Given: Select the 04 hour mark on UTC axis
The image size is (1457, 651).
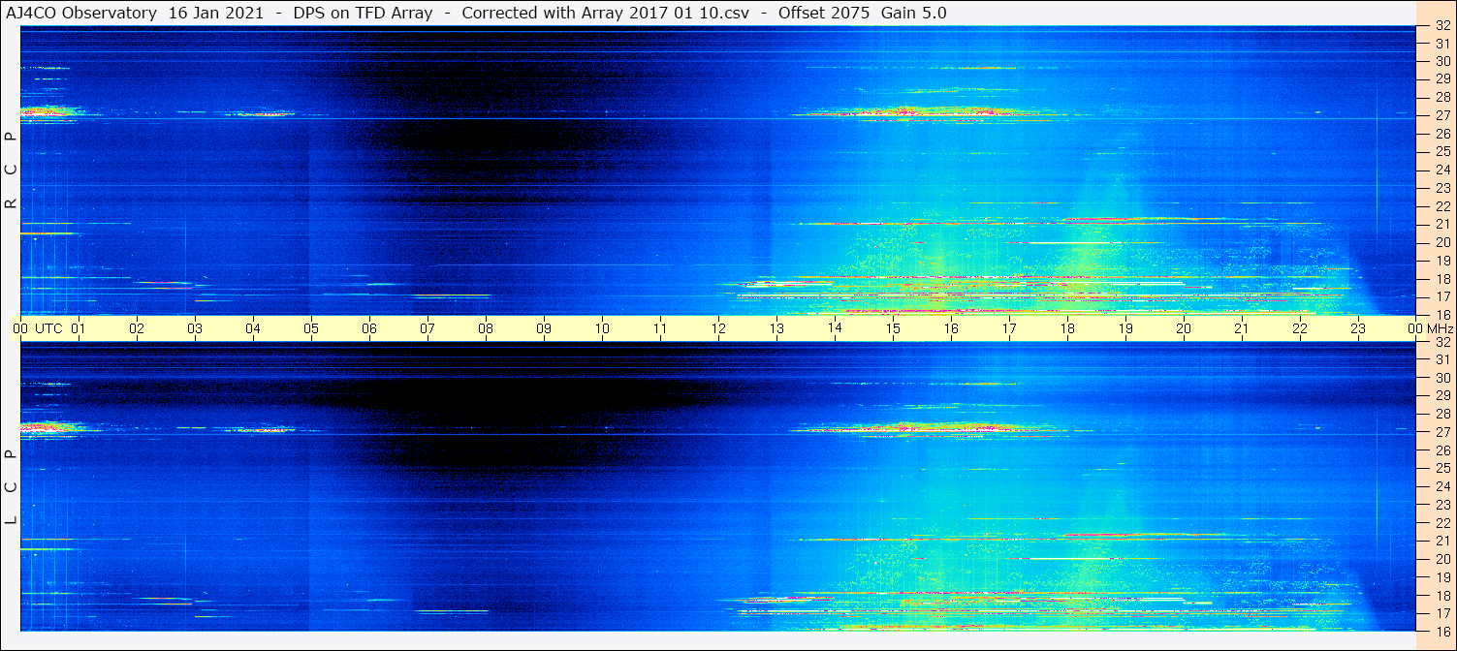Looking at the screenshot, I should pos(253,328).
